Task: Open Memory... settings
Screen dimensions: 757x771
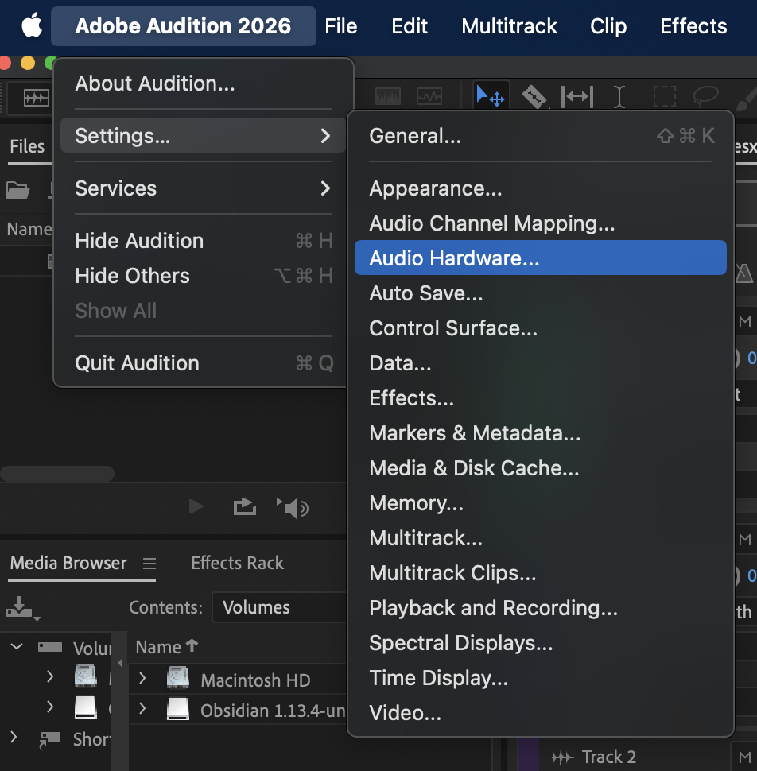Action: (x=541, y=503)
